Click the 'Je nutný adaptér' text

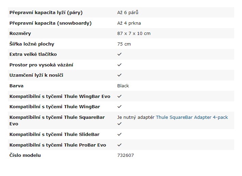pos(136,117)
